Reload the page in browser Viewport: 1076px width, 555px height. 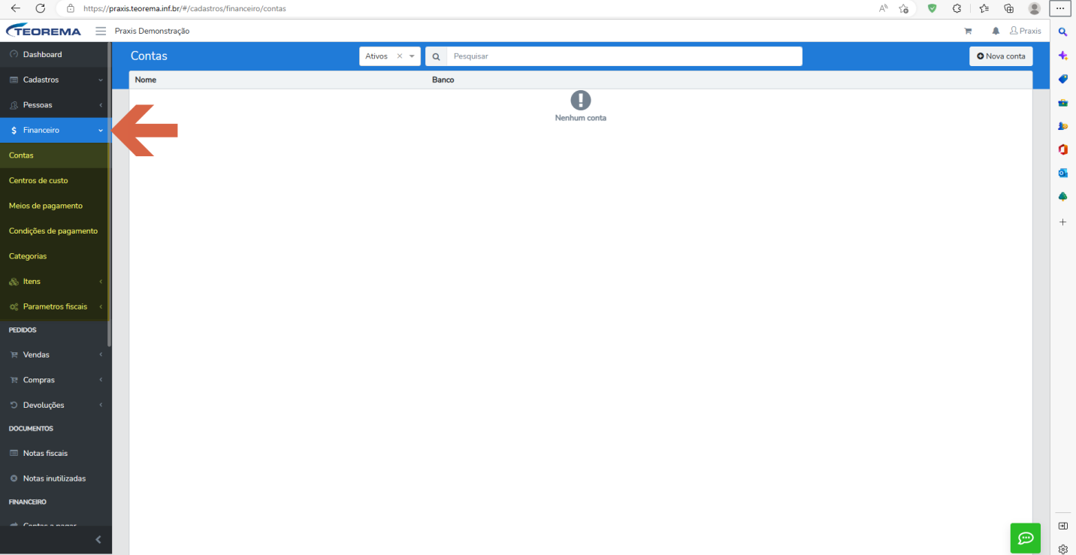(x=41, y=8)
